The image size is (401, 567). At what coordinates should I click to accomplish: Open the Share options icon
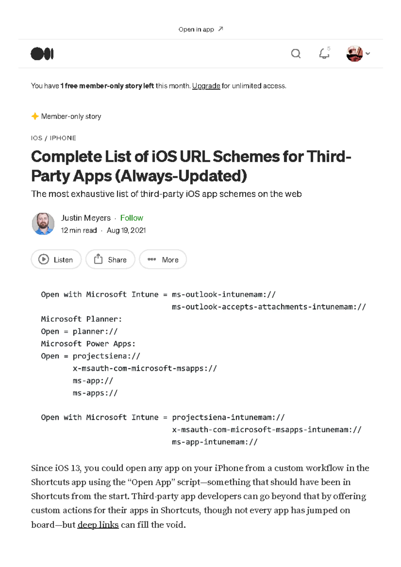pyautogui.click(x=99, y=259)
